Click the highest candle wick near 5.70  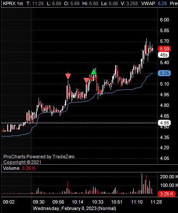coord(146,41)
